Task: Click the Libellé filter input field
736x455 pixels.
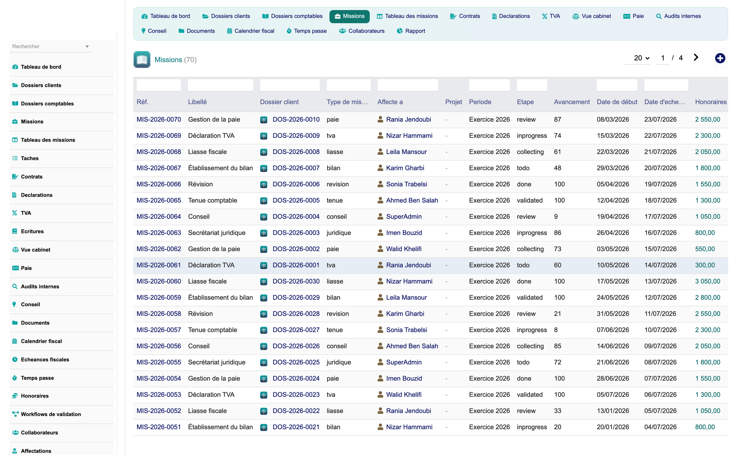Action: point(220,85)
